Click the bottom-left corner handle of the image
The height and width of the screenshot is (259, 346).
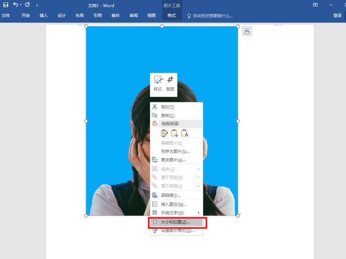pyautogui.click(x=86, y=216)
